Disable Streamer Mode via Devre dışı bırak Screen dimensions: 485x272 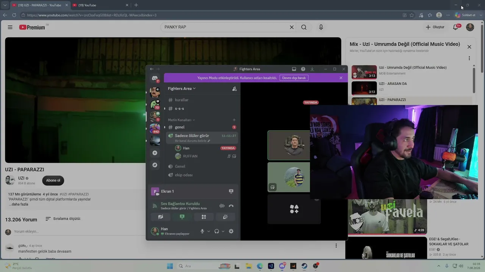click(x=294, y=78)
